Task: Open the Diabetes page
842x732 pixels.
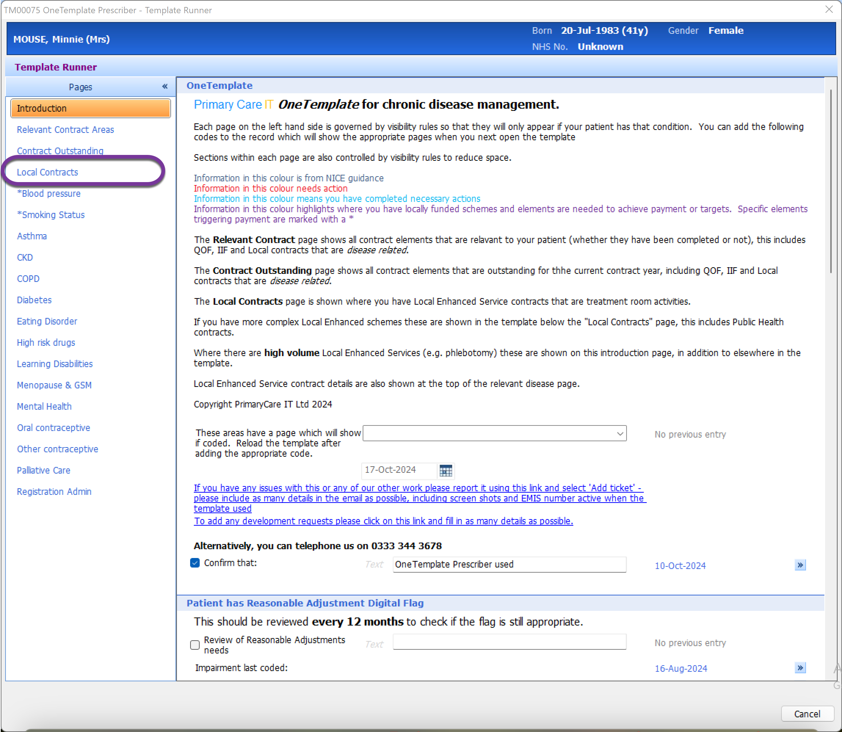Action: pyautogui.click(x=34, y=300)
